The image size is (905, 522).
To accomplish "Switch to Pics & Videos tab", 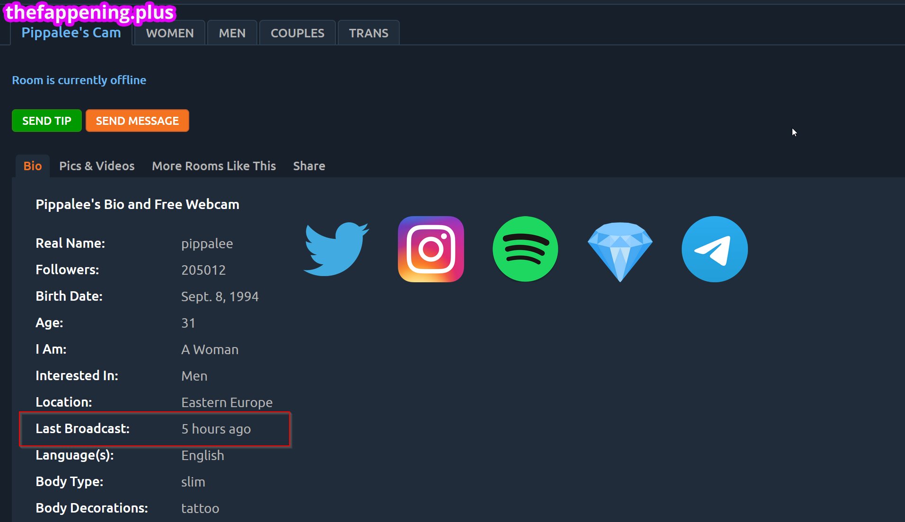I will point(97,166).
